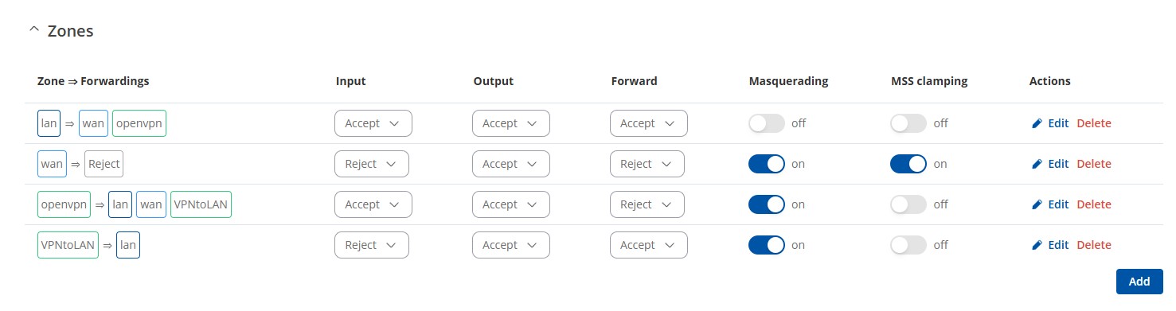This screenshot has width=1176, height=311.
Task: Enable masquerading for the lan zone
Action: click(767, 123)
